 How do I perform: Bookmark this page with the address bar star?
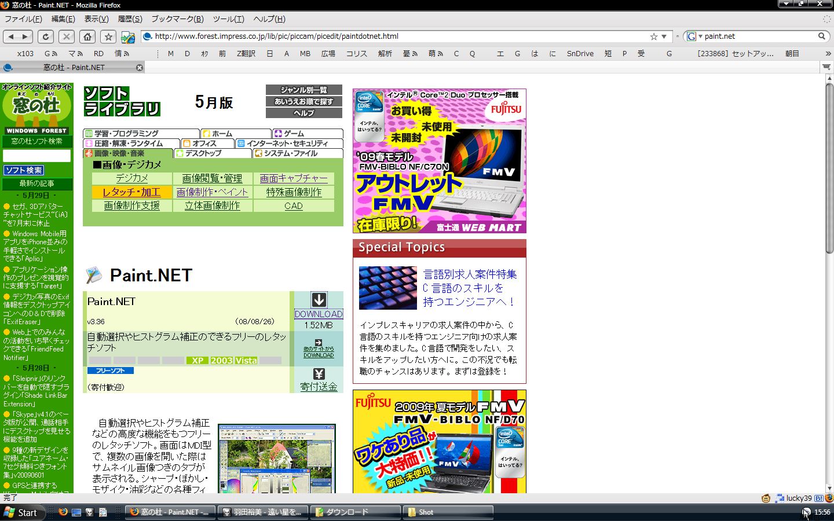point(654,36)
